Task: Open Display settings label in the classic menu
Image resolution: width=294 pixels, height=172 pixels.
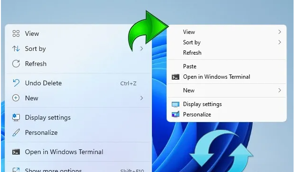Action: (202, 104)
